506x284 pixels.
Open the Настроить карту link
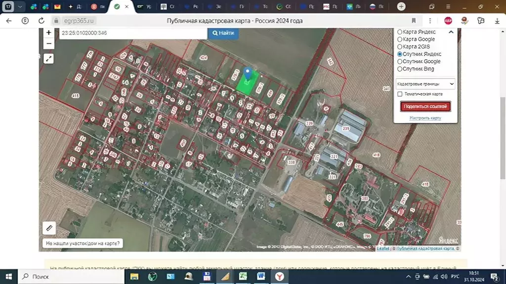425,118
